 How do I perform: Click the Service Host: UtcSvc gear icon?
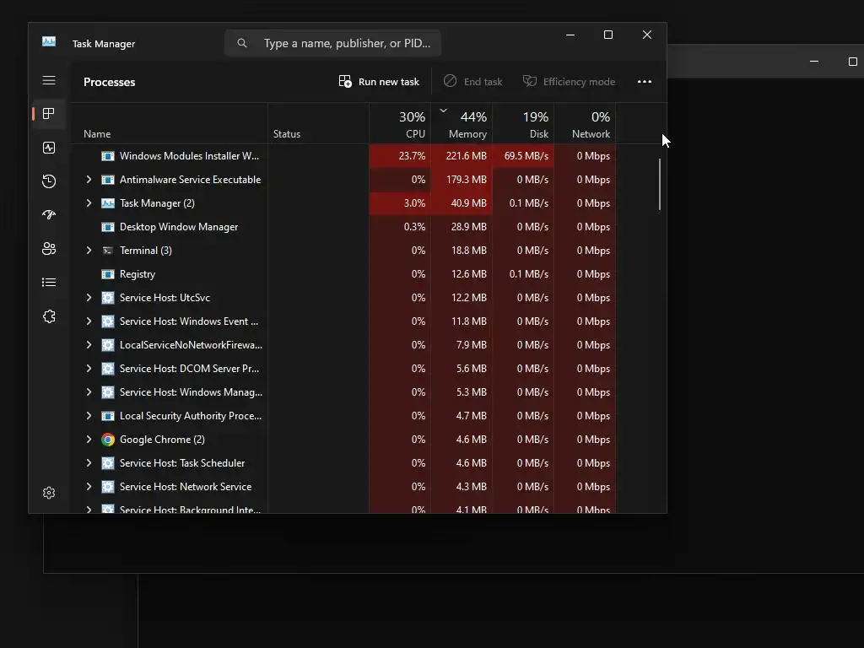pyautogui.click(x=108, y=298)
